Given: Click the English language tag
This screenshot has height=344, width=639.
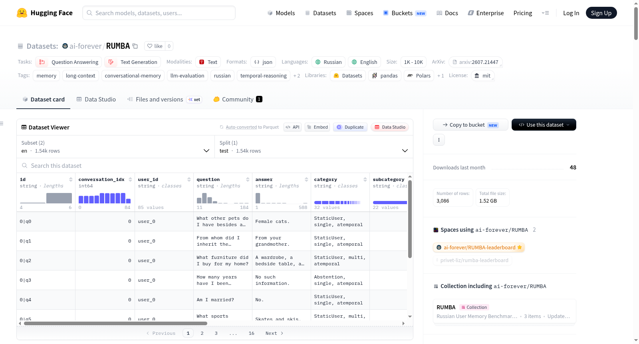Looking at the screenshot, I should pos(364,62).
